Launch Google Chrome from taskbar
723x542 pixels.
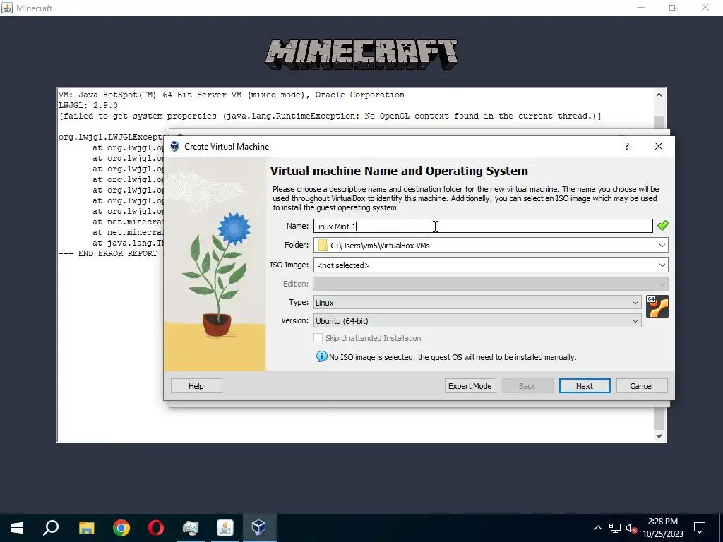click(121, 528)
